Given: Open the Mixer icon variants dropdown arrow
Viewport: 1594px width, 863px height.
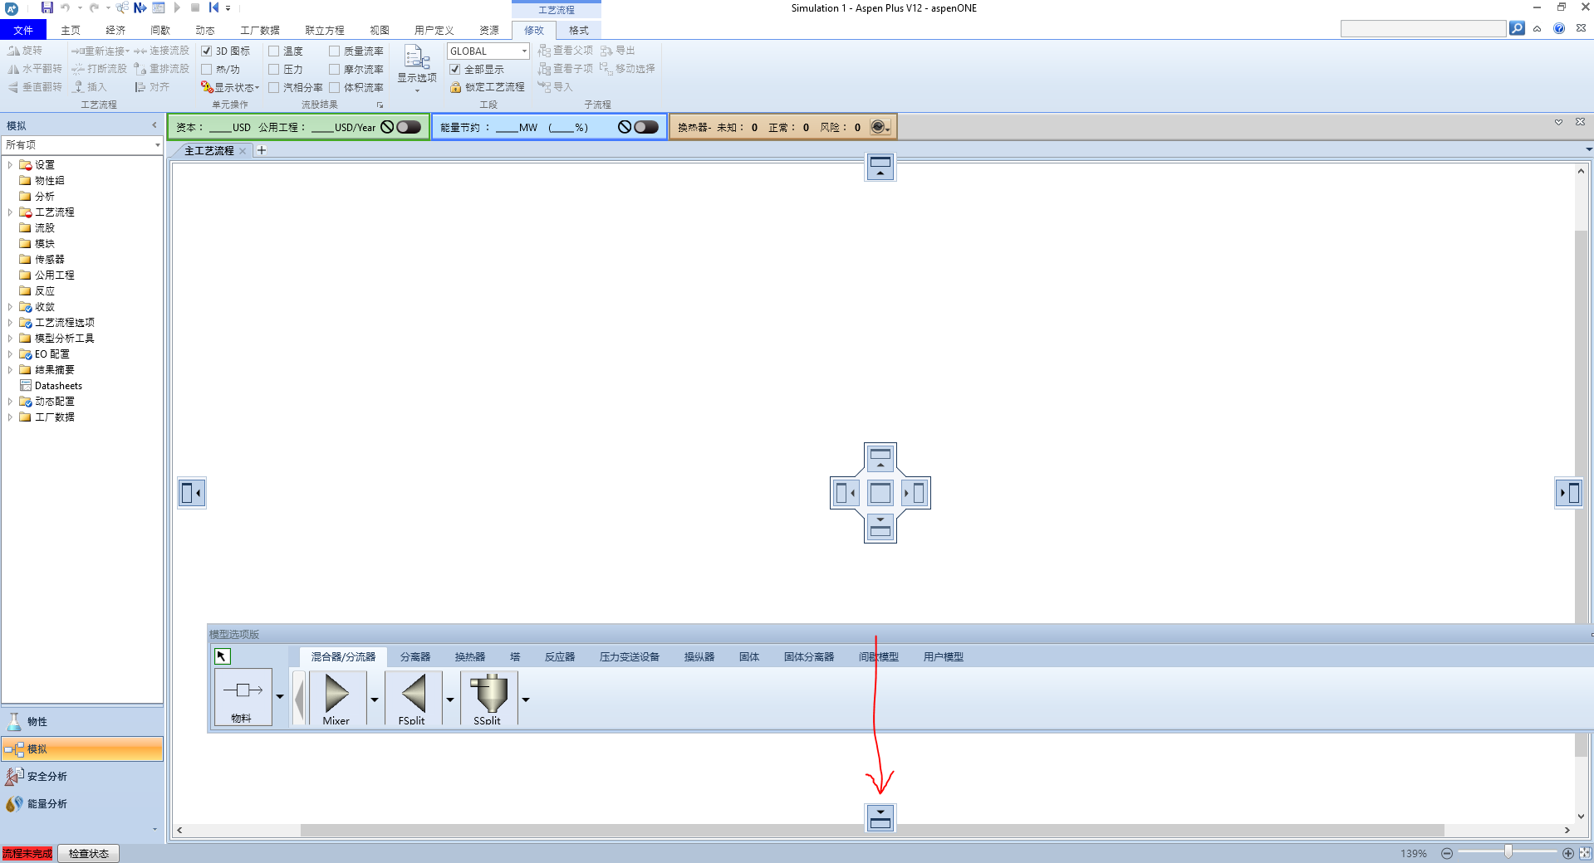Looking at the screenshot, I should (x=375, y=700).
